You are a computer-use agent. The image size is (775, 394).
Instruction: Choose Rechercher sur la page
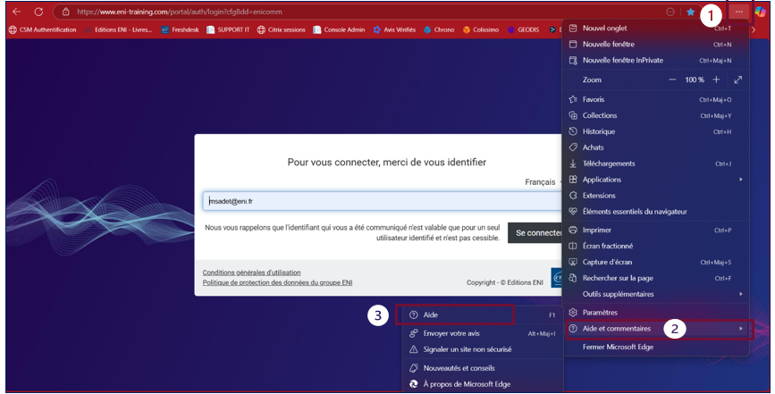pyautogui.click(x=655, y=279)
